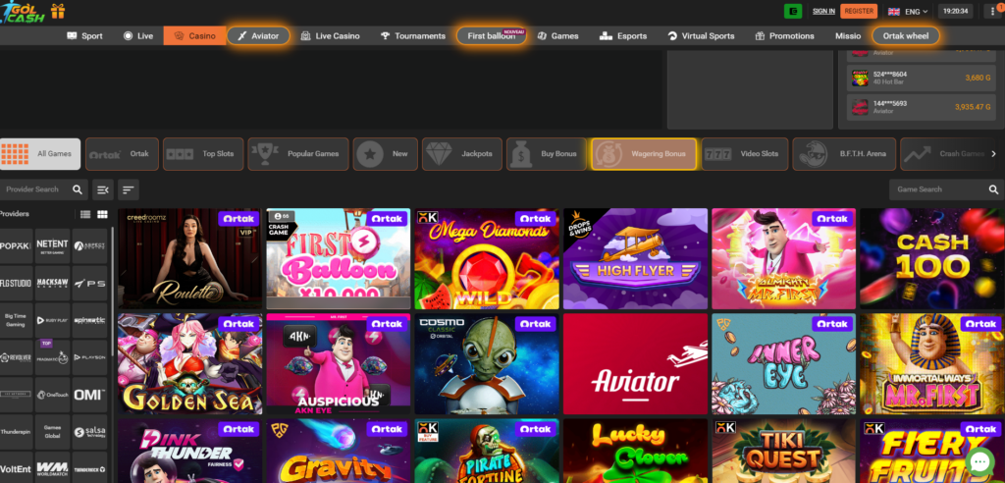Open the ENG language dropdown
This screenshot has width=1005, height=483.
coord(908,12)
